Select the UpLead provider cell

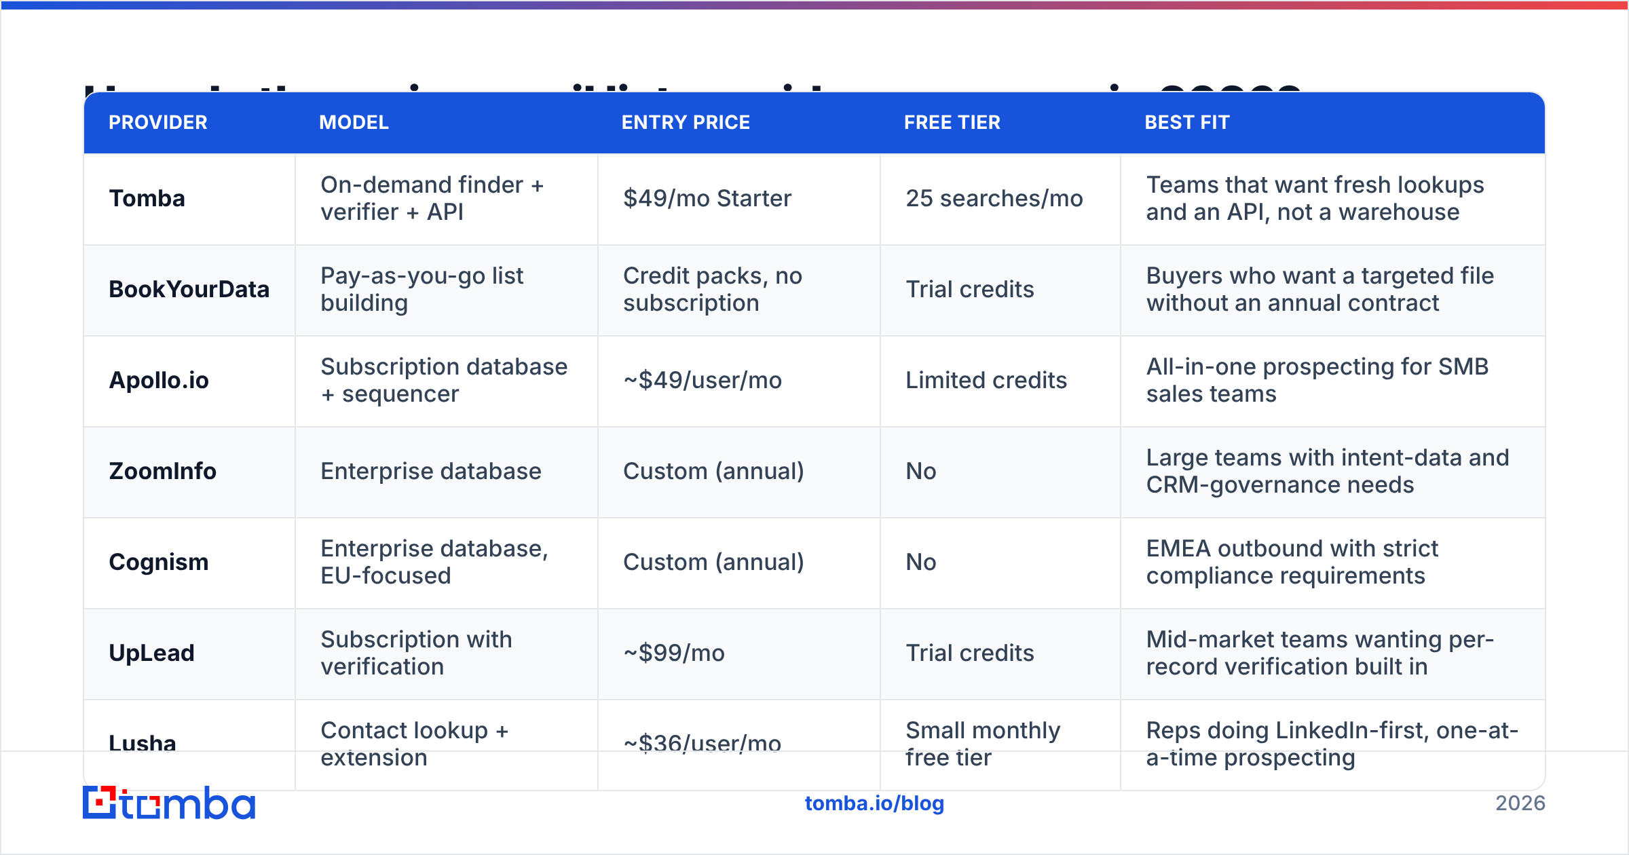189,653
